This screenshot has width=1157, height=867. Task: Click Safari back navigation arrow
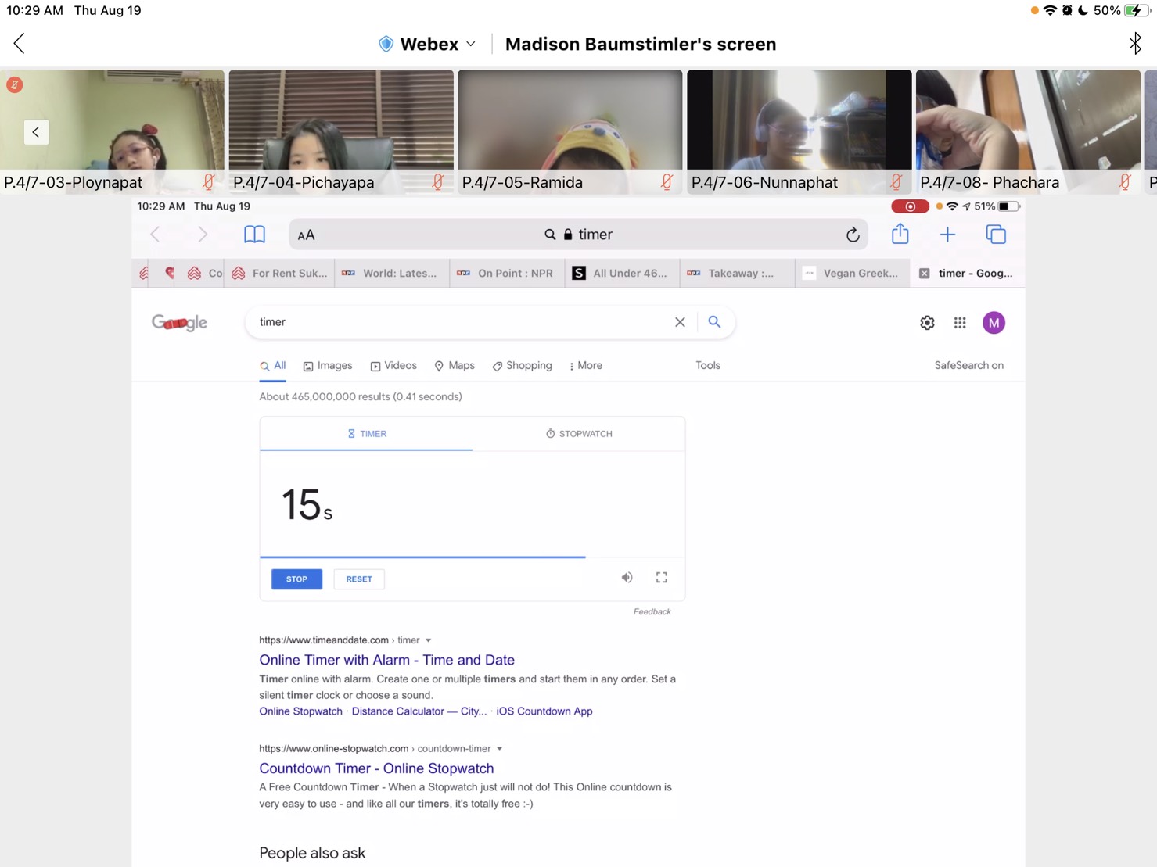(155, 235)
